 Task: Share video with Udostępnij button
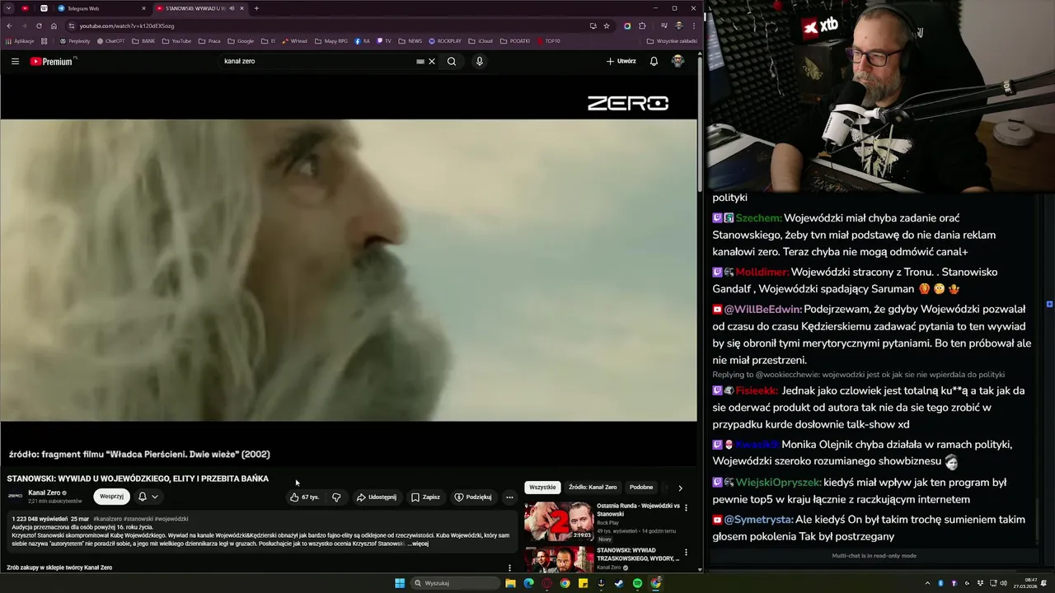(377, 497)
